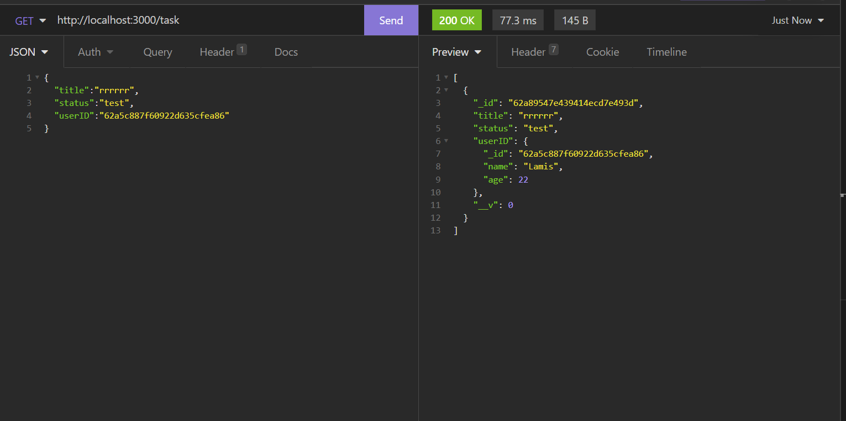Switch to the Docs tab
This screenshot has height=421, width=846.
pyautogui.click(x=286, y=52)
